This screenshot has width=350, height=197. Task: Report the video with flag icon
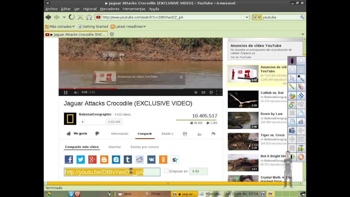(213, 134)
